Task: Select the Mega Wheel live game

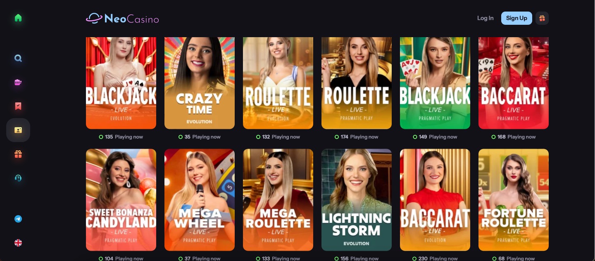Action: (x=200, y=200)
